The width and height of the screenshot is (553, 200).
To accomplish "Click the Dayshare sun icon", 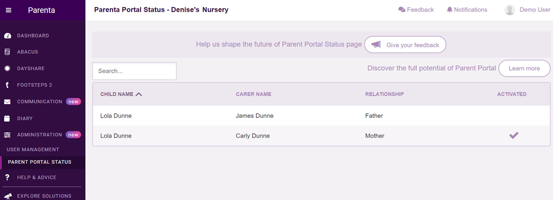I will (7, 68).
